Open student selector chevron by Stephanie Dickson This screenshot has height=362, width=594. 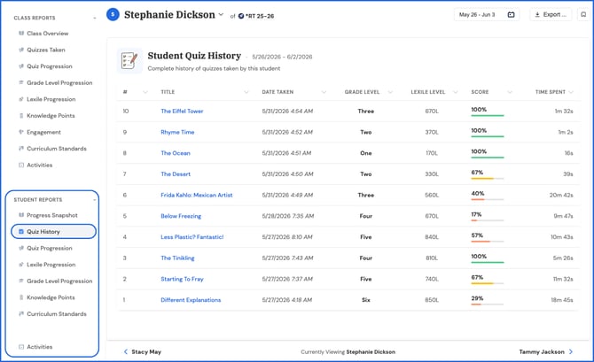click(x=221, y=15)
